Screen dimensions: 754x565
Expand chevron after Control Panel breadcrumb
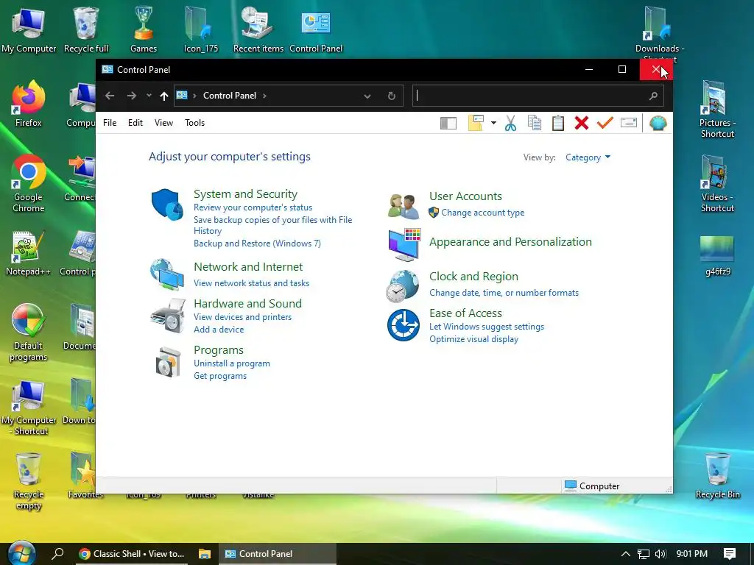point(264,96)
